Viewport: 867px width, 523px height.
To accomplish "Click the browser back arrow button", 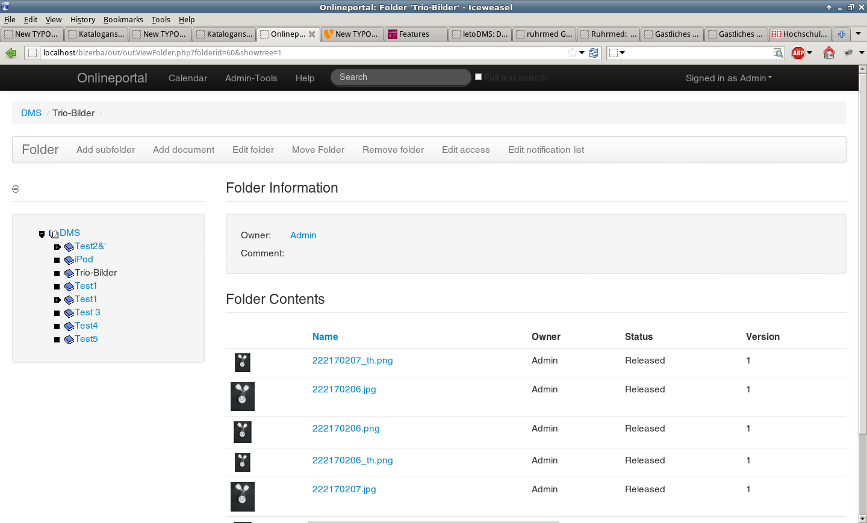I will click(x=11, y=53).
